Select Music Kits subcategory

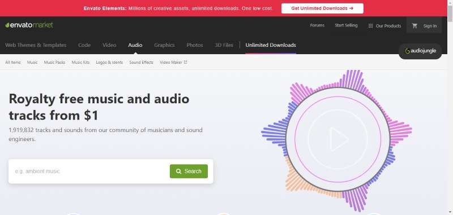80,62
